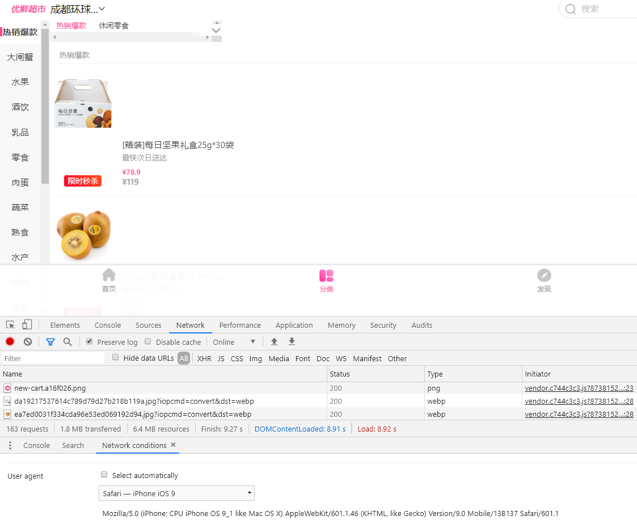Viewport: 637px width, 520px height.
Task: Filter requests by Doc
Action: coord(323,359)
